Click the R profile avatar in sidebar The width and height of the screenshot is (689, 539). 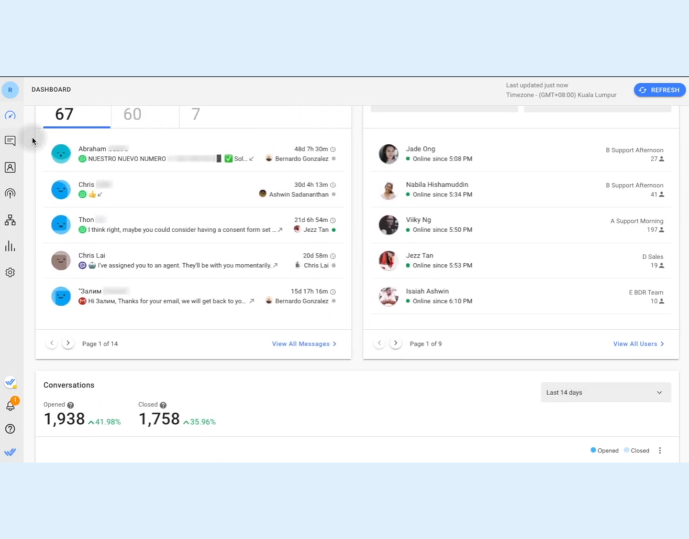(x=10, y=90)
